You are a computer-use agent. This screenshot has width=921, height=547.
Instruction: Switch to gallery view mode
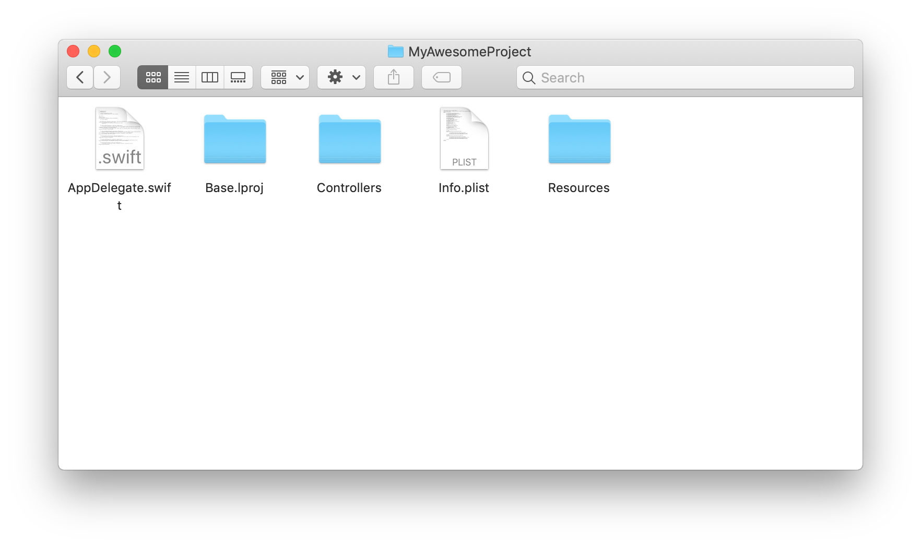[x=238, y=77]
